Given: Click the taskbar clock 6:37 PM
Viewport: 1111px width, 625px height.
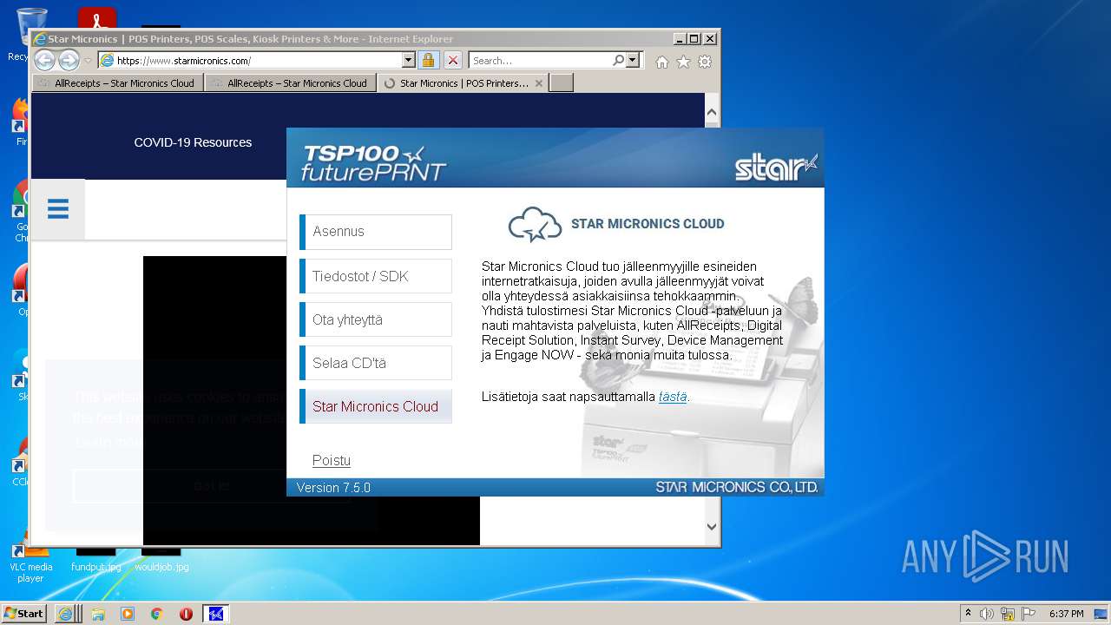Looking at the screenshot, I should [1066, 614].
